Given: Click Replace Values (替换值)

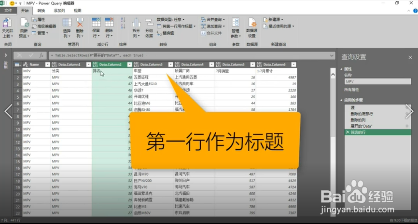Looking at the screenshot, I should click(166, 33).
